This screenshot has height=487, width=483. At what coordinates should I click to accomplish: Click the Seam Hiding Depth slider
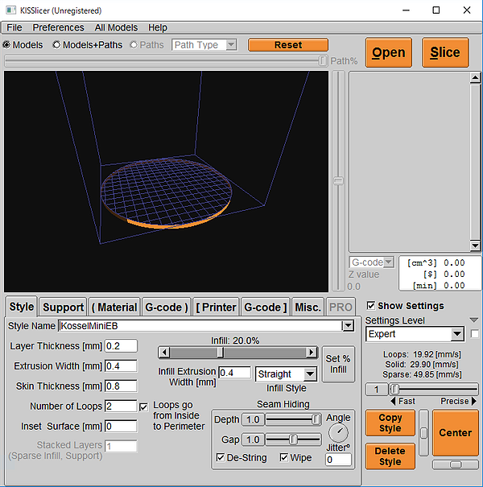pyautogui.click(x=293, y=419)
